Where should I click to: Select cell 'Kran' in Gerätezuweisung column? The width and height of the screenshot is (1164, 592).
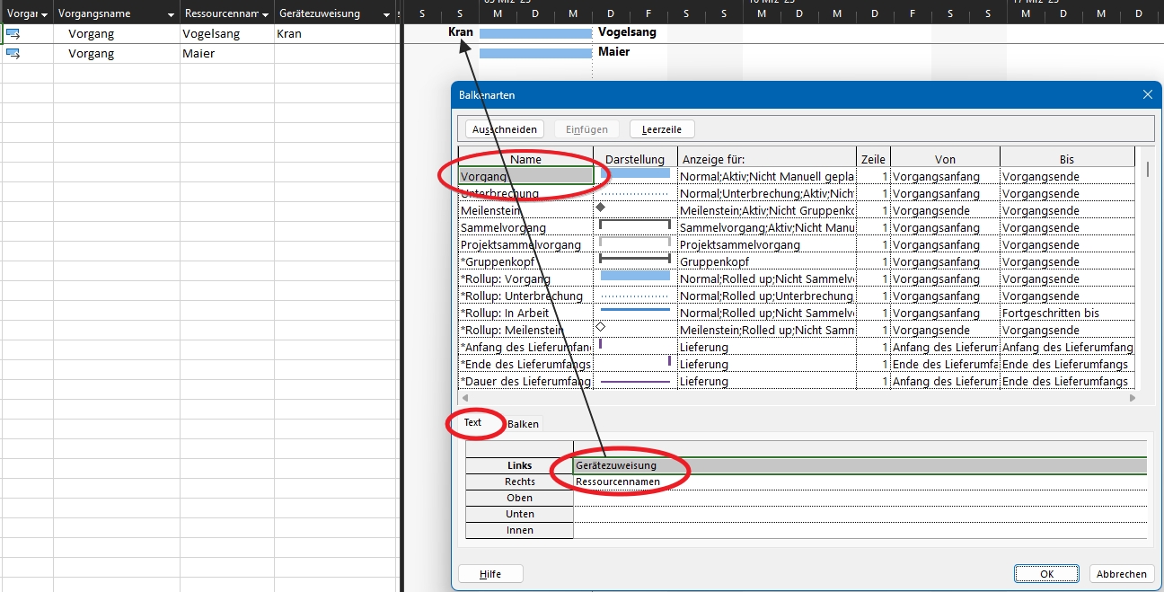pos(336,33)
